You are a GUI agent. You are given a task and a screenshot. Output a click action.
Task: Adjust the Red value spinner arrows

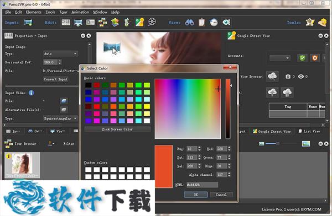pos(229,149)
